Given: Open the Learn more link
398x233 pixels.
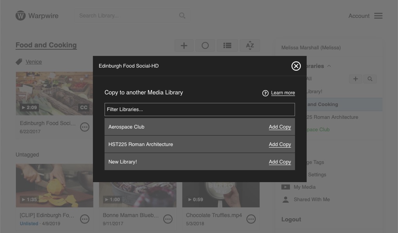Looking at the screenshot, I should click(283, 93).
